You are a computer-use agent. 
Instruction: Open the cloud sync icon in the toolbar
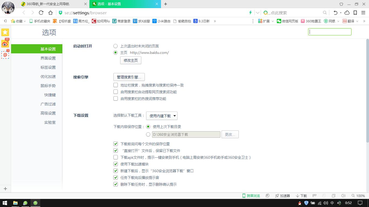click(x=347, y=13)
